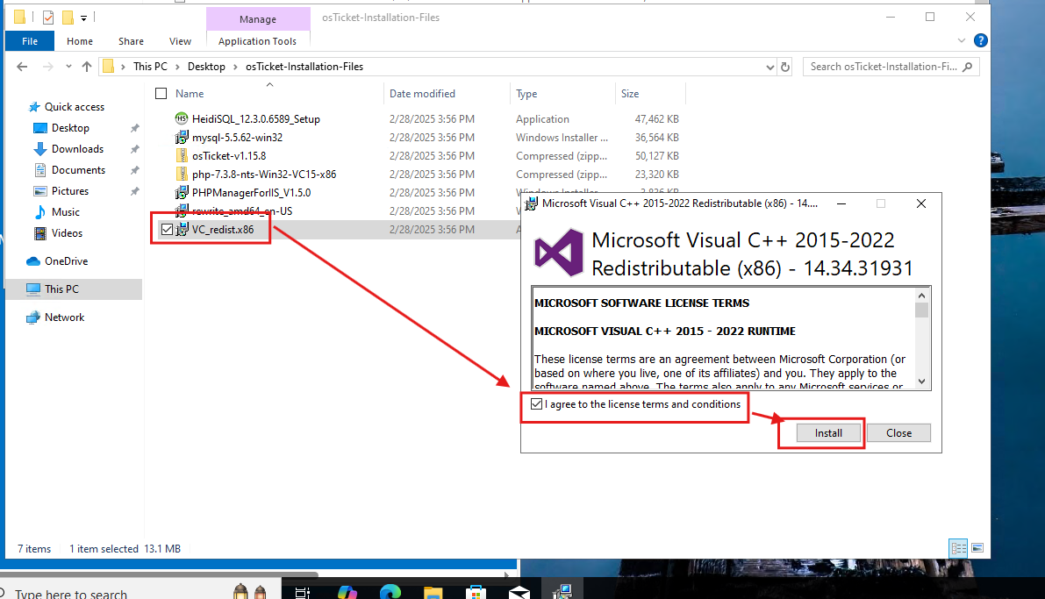1045x599 pixels.
Task: Open the Share ribbon tab
Action: (x=132, y=41)
